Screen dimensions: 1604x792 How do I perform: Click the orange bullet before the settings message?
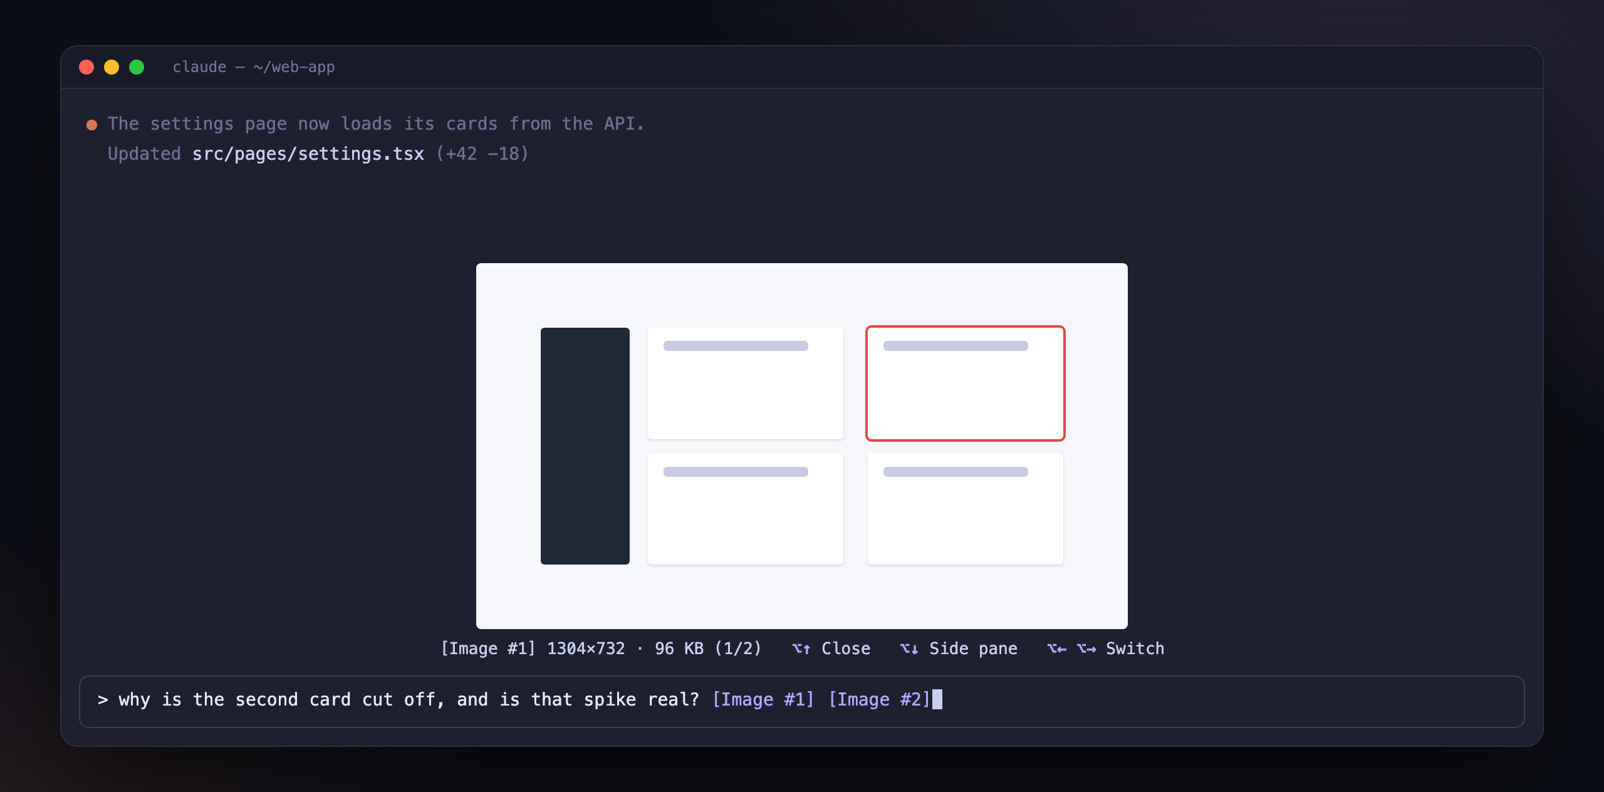point(91,125)
